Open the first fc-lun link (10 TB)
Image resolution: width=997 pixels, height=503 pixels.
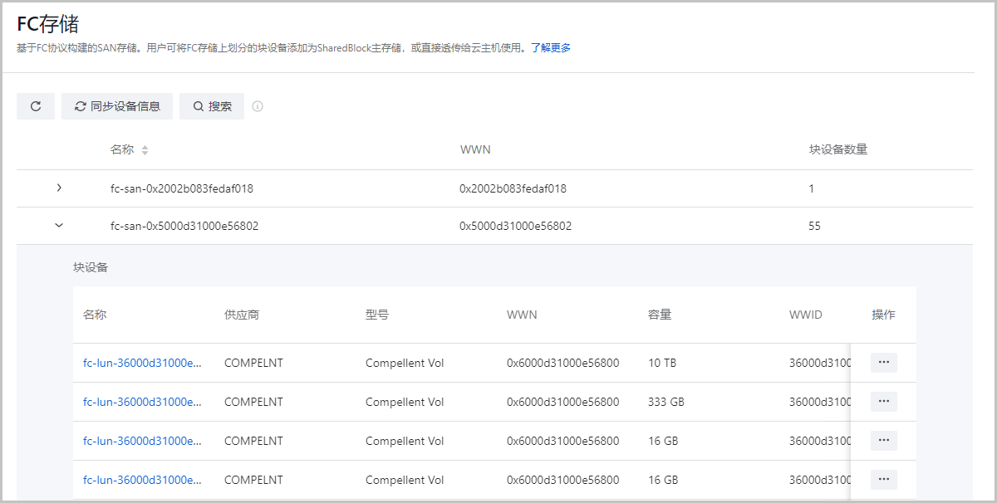(x=142, y=364)
